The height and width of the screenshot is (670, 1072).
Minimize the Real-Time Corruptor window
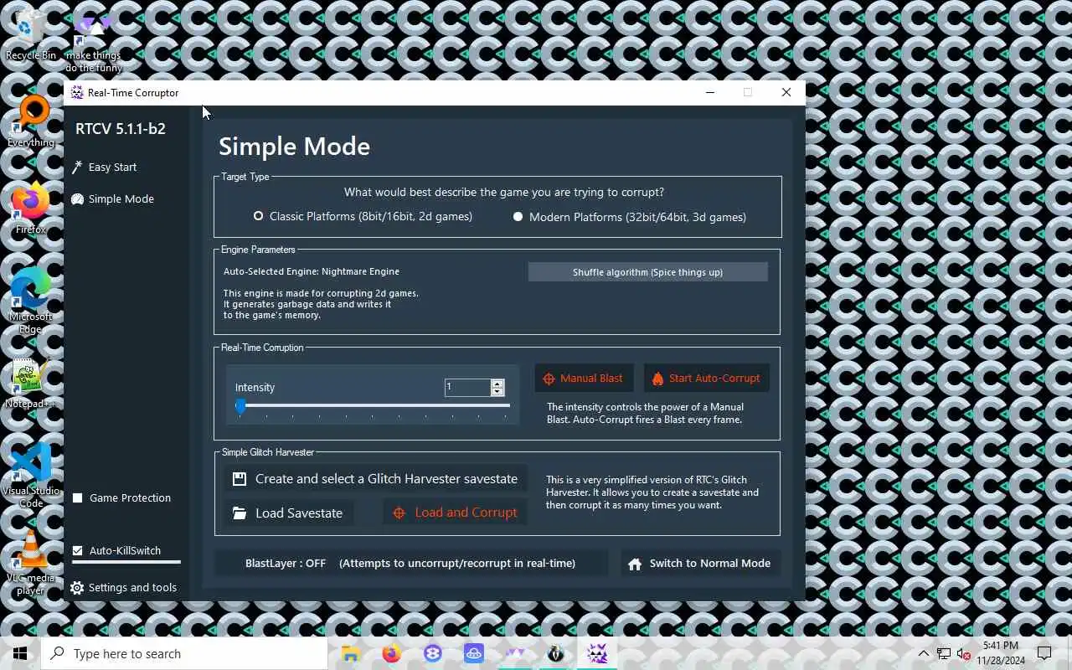pos(710,92)
